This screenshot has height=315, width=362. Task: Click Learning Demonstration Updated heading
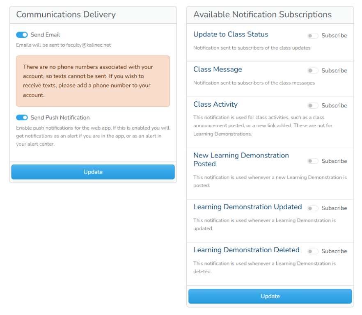pyautogui.click(x=247, y=207)
